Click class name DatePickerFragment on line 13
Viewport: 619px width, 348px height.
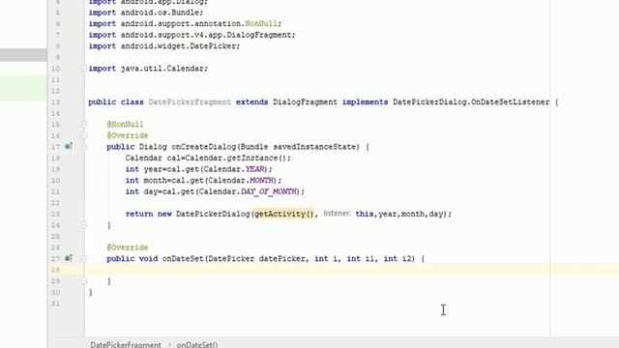click(x=190, y=101)
